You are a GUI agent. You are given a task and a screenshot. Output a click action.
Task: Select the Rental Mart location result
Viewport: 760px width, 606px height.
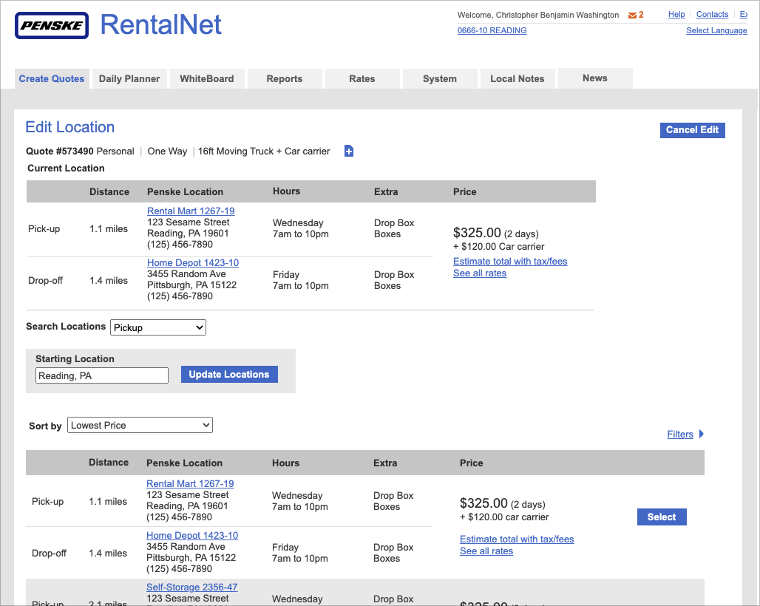pyautogui.click(x=662, y=517)
